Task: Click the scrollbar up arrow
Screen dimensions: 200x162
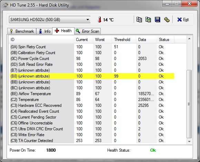Action: (189, 39)
